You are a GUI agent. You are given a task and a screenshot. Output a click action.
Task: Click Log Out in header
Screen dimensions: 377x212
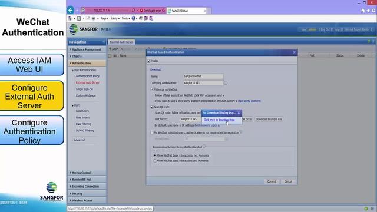325,29
